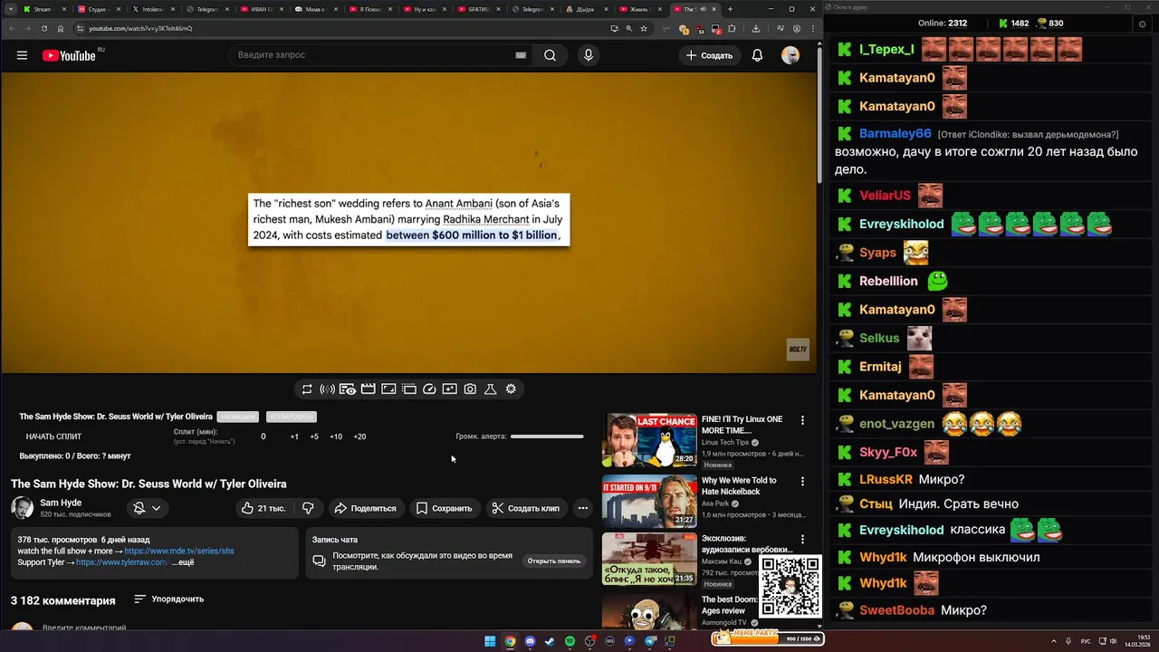Switch to the ИВАН YouTube browser tab
Image resolution: width=1159 pixels, height=652 pixels.
pos(261,9)
